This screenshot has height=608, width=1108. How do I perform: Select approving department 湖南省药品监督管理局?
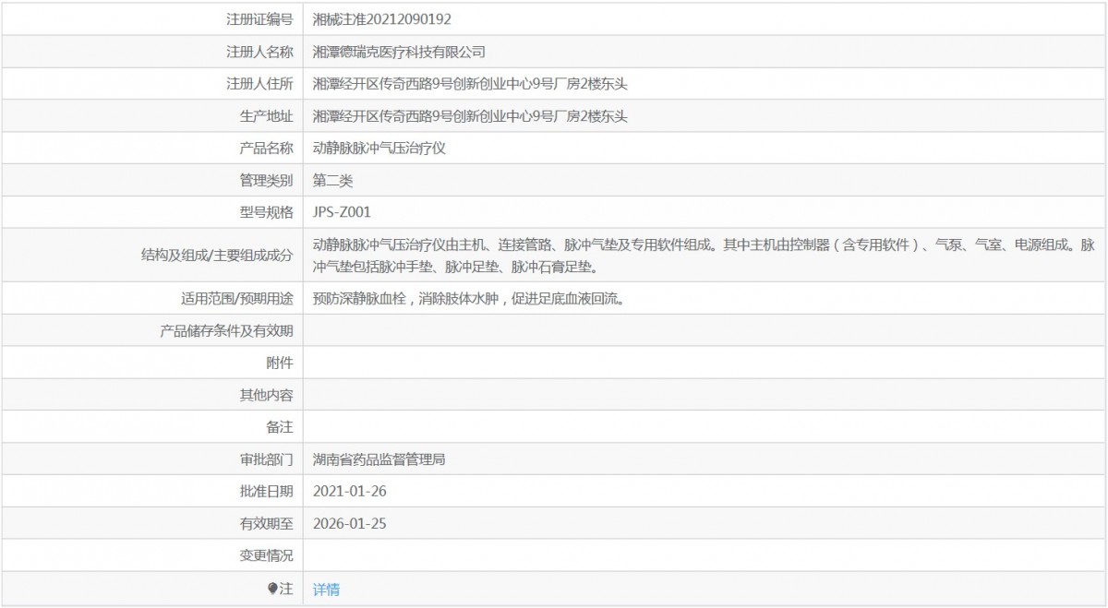coord(379,459)
